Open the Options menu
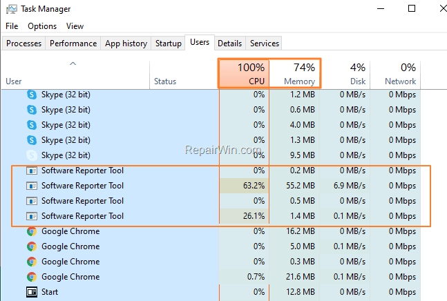 [x=42, y=26]
